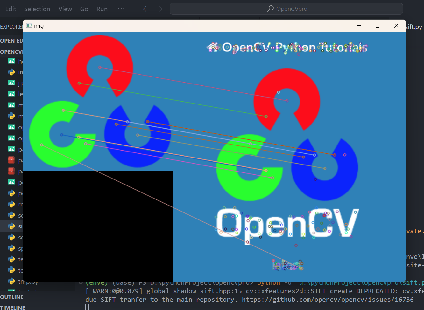424x310 pixels.
Task: Go forward using the right arrow
Action: click(159, 9)
